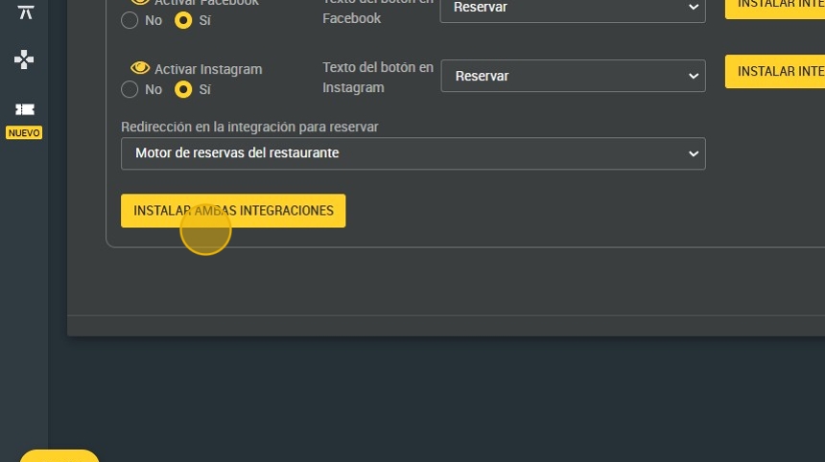This screenshot has height=462, width=825.
Task: Select Sí for Activar Instagram
Action: pos(183,89)
